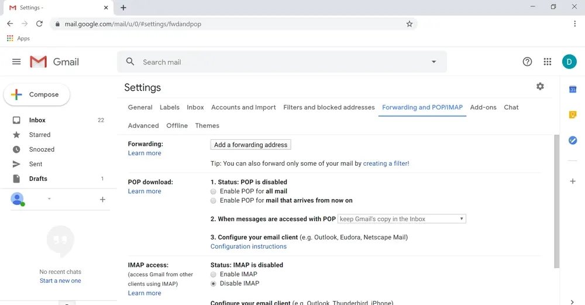Screen dimensions: 585x305
Task: Open the Support help icon
Action: (x=527, y=61)
